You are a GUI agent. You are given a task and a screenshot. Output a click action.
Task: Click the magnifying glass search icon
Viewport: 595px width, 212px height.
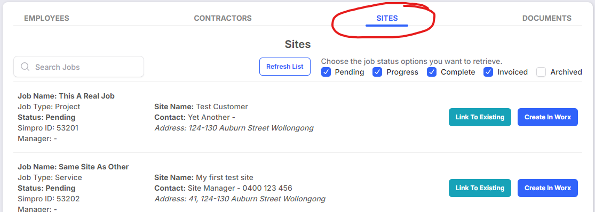coord(25,67)
